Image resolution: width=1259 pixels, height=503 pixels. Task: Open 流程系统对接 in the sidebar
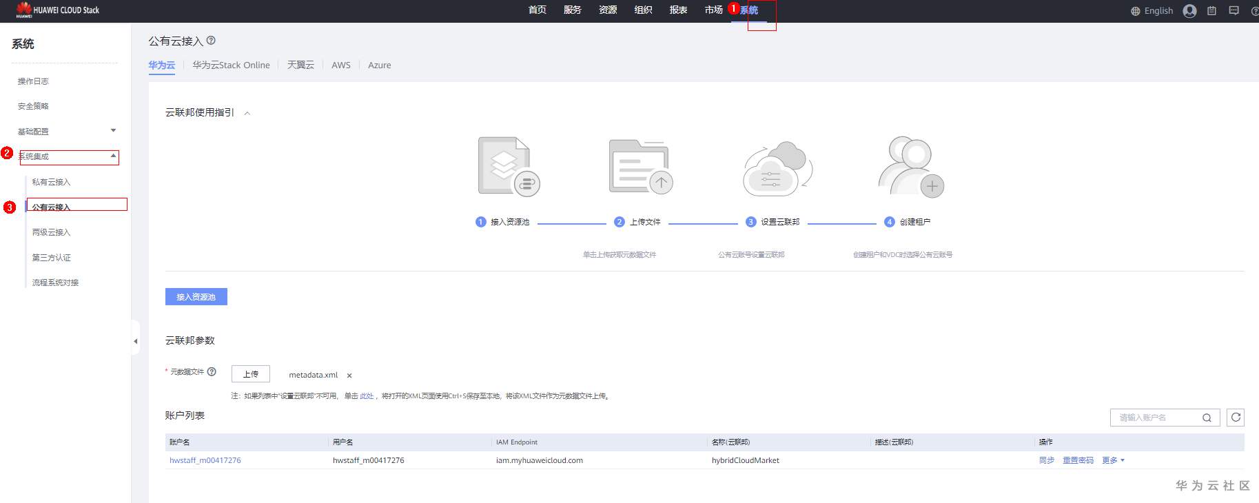tap(55, 283)
